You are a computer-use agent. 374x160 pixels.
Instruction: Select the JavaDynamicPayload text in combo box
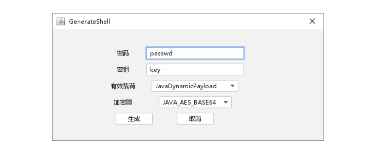tap(186, 86)
